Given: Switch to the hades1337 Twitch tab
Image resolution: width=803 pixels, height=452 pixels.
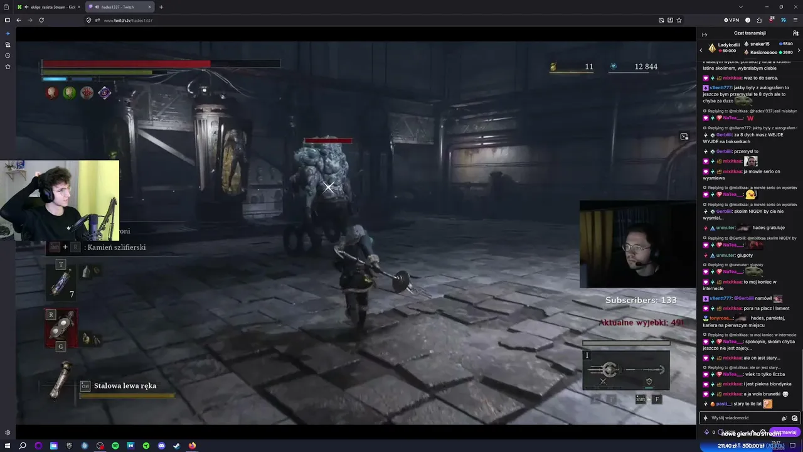Looking at the screenshot, I should [x=120, y=7].
